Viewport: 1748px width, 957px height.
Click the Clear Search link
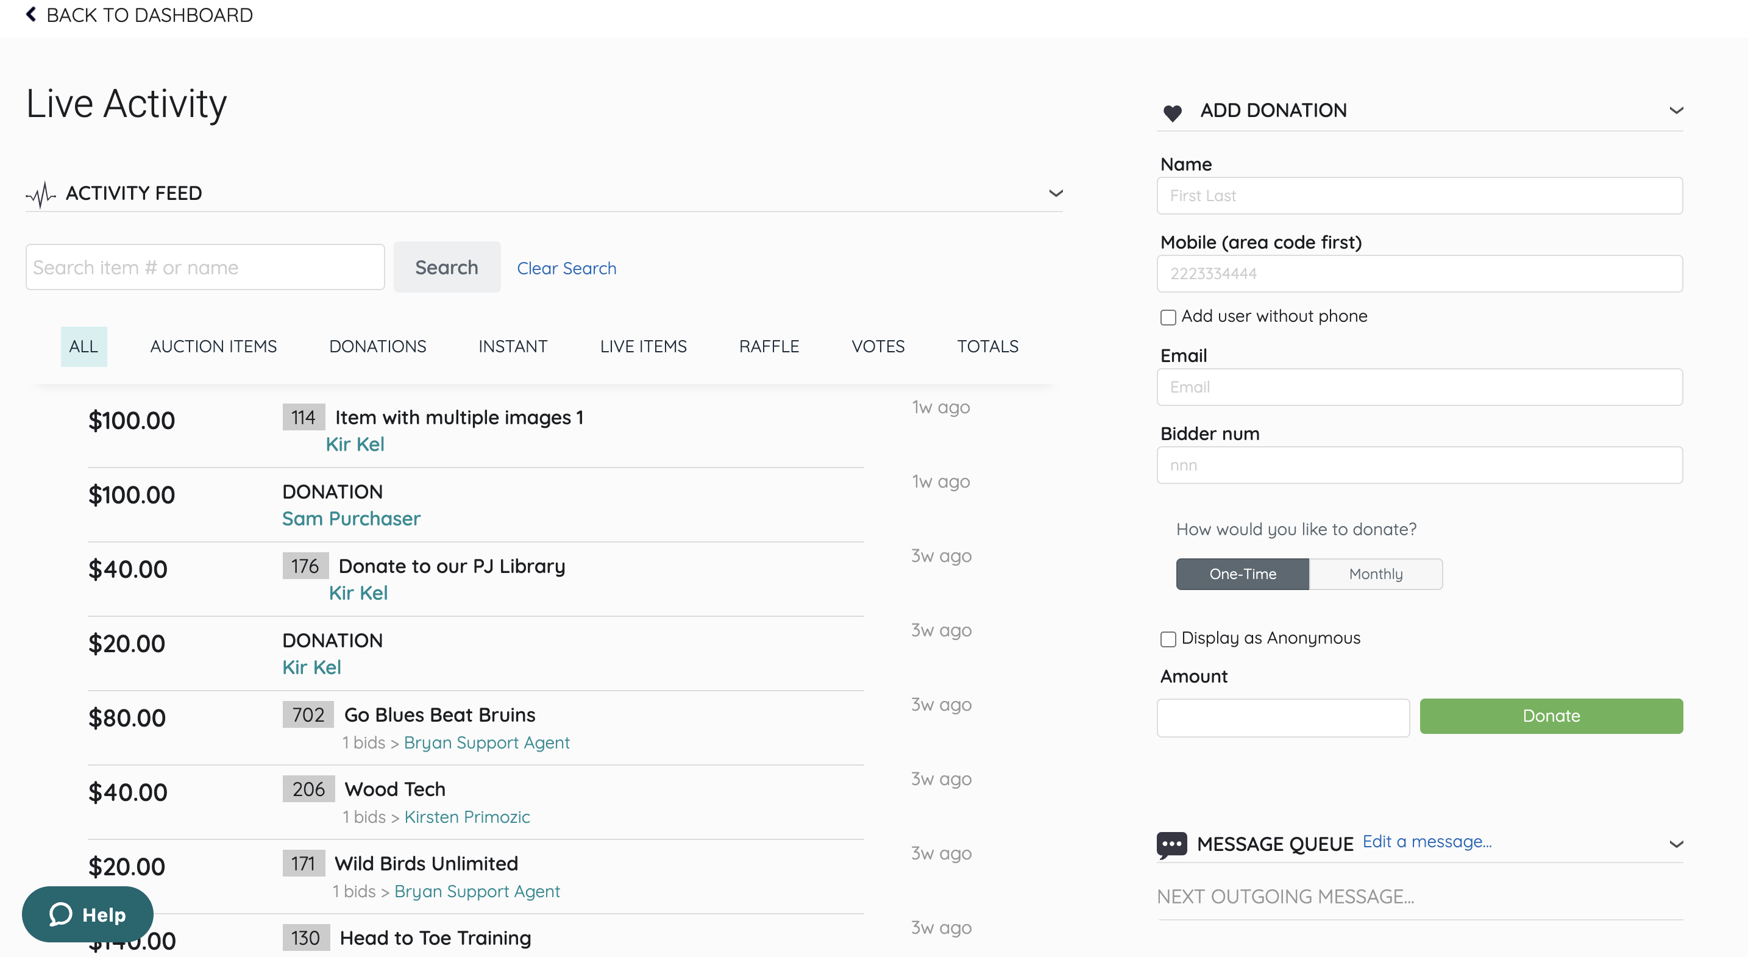[x=566, y=268]
